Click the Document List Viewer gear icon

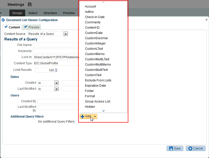point(3,20)
